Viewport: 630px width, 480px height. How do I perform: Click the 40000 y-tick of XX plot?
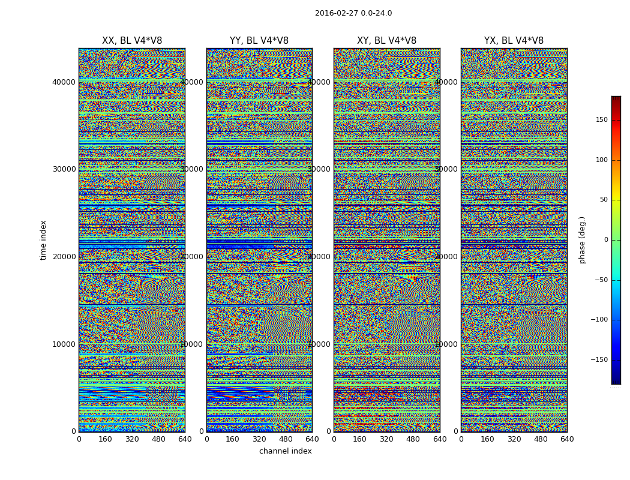(x=65, y=82)
